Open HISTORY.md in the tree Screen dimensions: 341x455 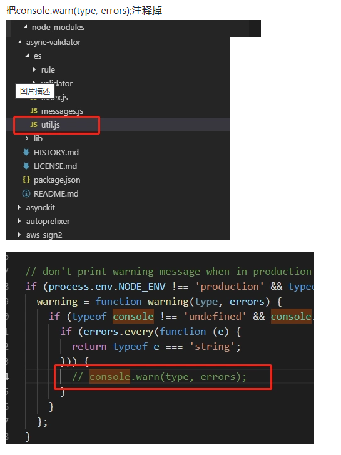click(x=56, y=152)
